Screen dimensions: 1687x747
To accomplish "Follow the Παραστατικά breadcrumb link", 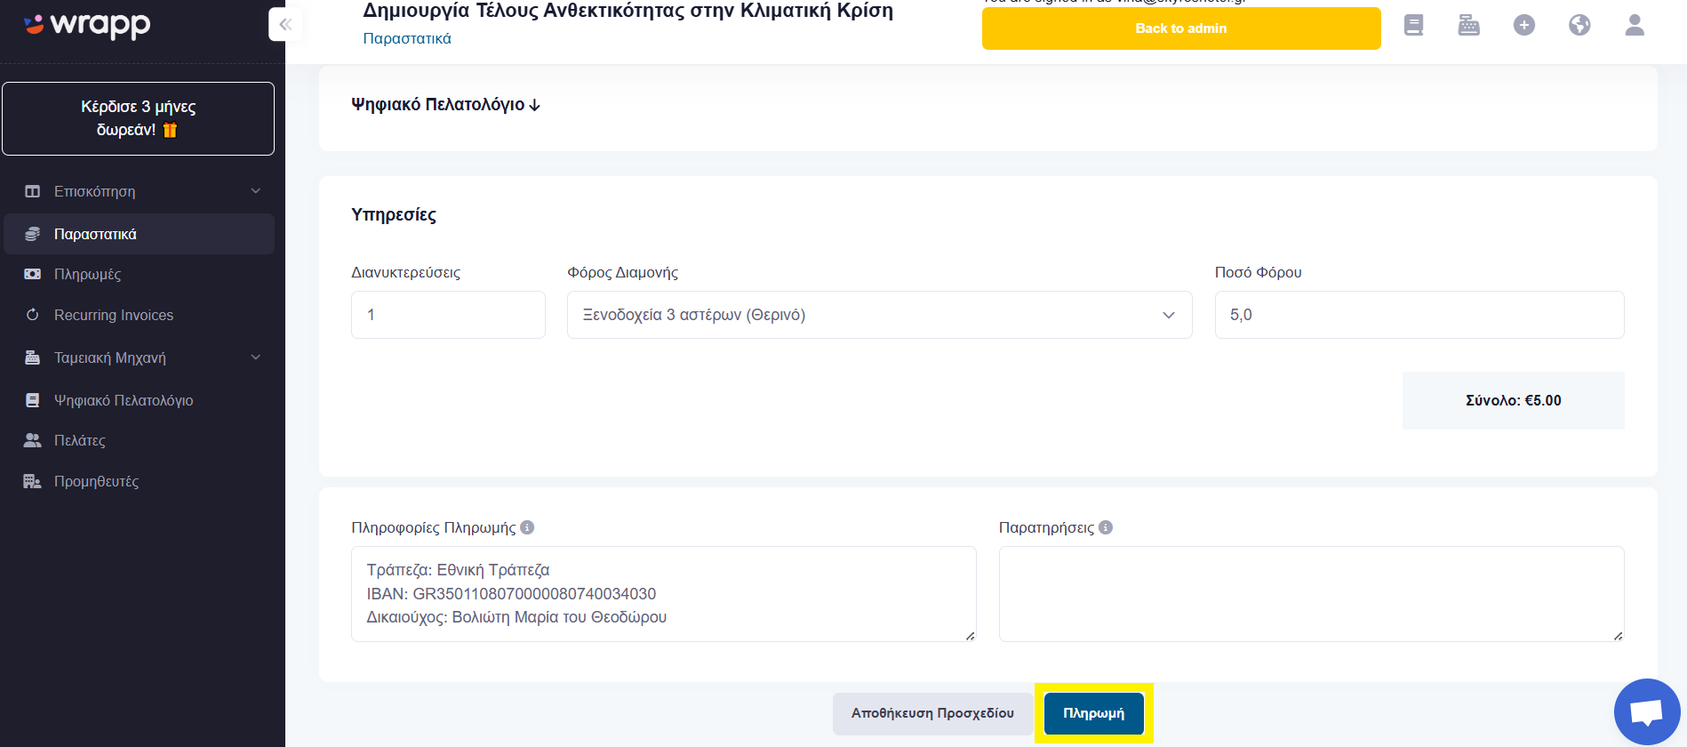I will click(407, 38).
